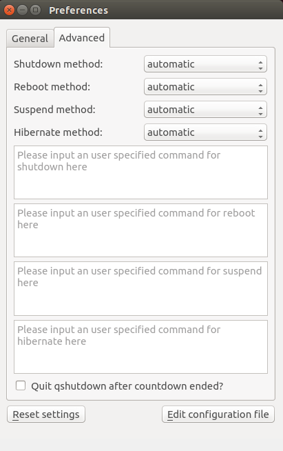Click the Shutdown method dropdown arrows

tap(260, 64)
